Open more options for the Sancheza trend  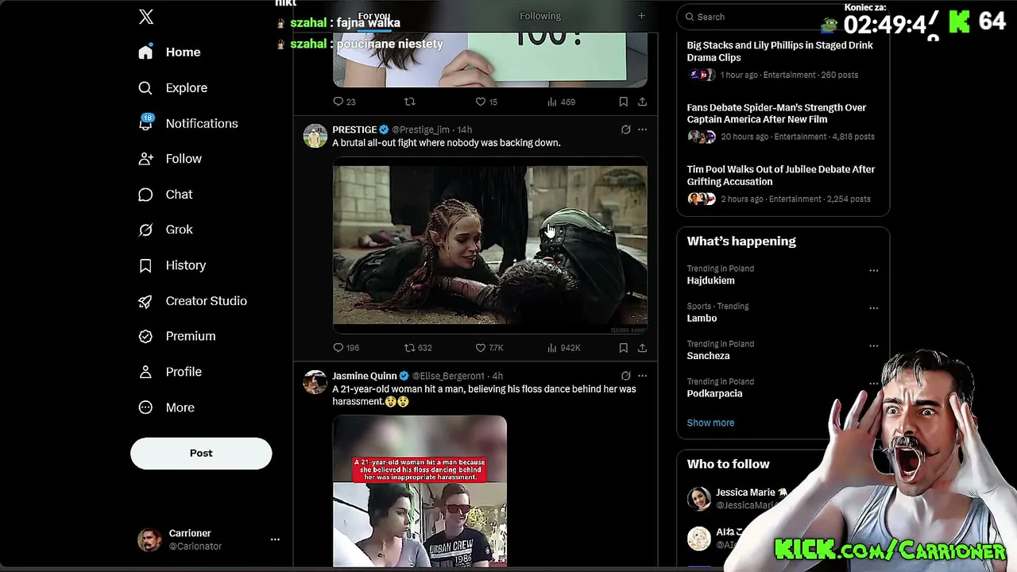click(x=874, y=346)
